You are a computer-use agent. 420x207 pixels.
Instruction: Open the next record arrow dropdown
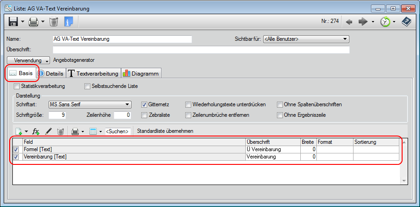(x=373, y=22)
